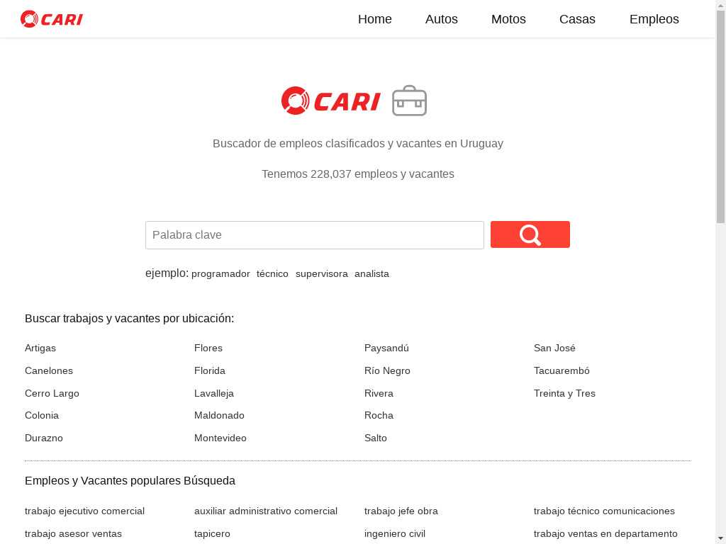Viewport: 726px width, 544px height.
Task: Go to the Autos section
Action: [x=441, y=19]
